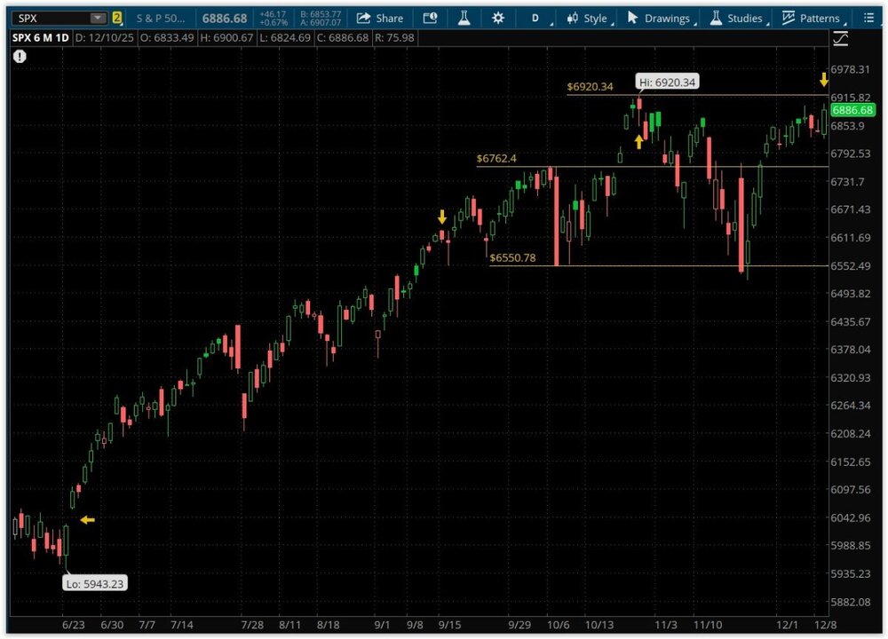Open the Studies menu

point(736,18)
